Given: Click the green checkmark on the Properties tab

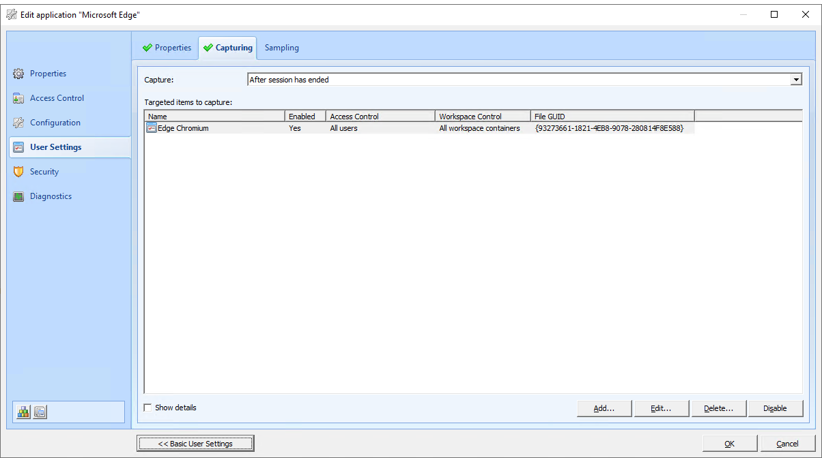Looking at the screenshot, I should [x=146, y=47].
